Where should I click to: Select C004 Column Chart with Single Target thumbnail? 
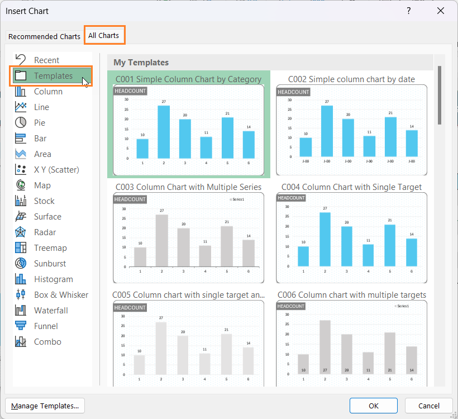(x=351, y=237)
